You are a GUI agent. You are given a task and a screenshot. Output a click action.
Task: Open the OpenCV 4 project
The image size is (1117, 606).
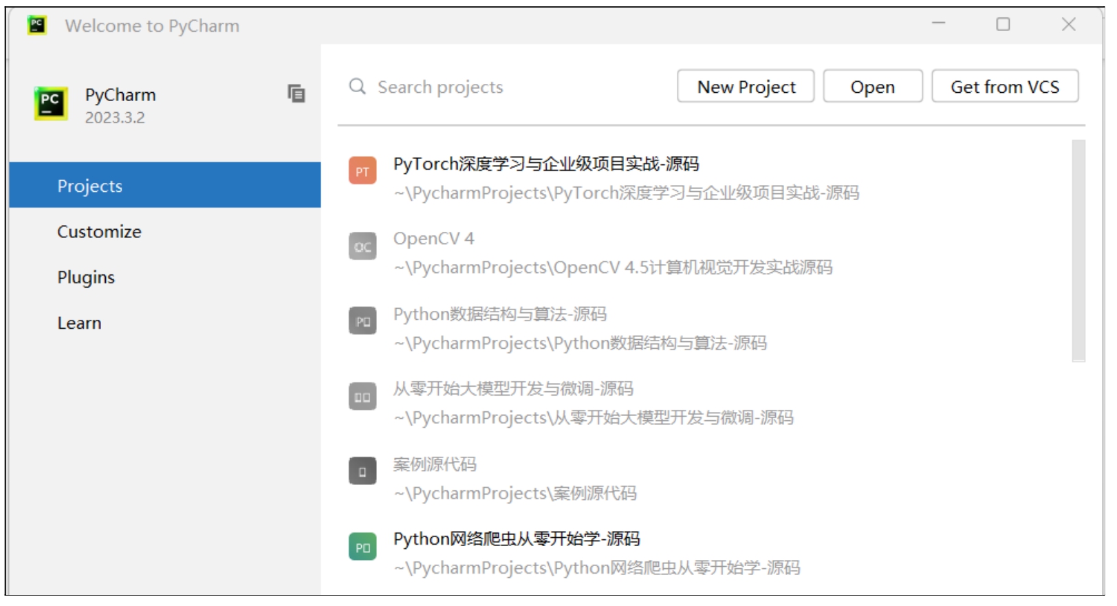(x=434, y=239)
